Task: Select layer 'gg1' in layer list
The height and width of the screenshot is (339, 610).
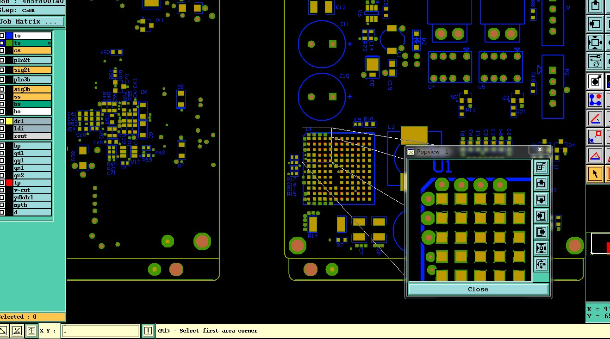Action: point(32,160)
